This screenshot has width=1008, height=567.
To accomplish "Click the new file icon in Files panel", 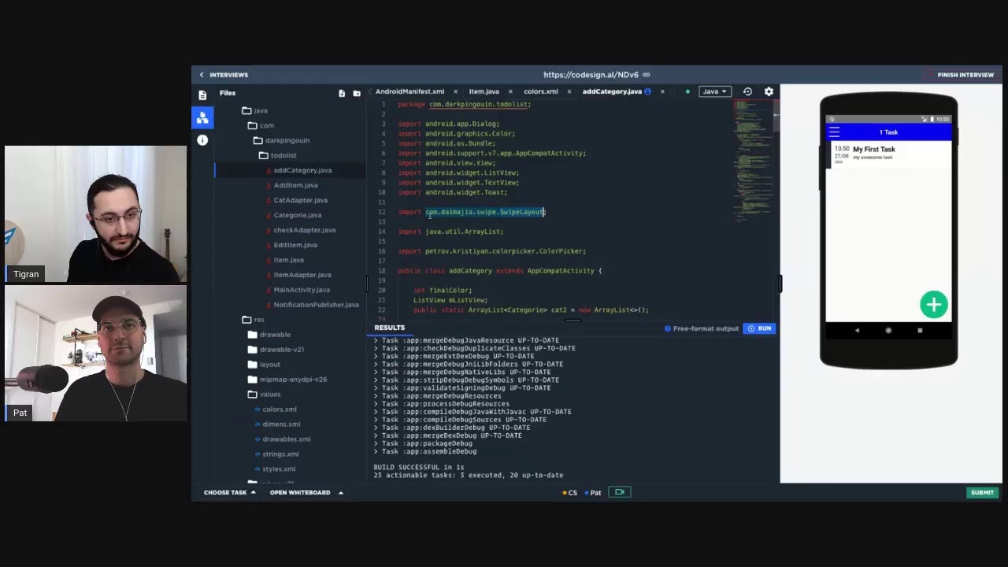I will (x=342, y=93).
